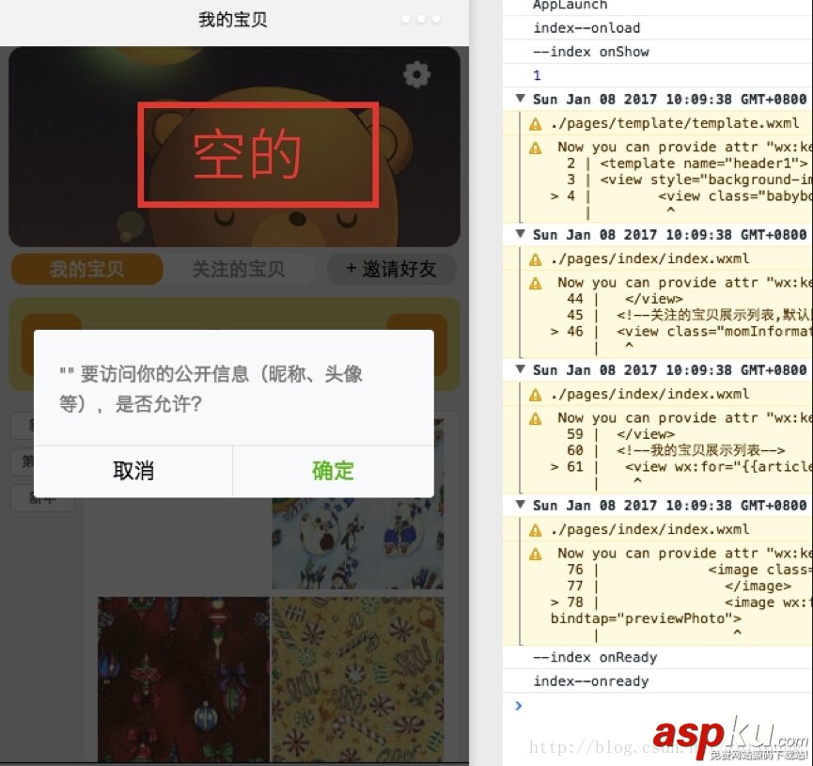The image size is (813, 766).
Task: Confirm with 确定 in the permission dialog
Action: pyautogui.click(x=333, y=471)
